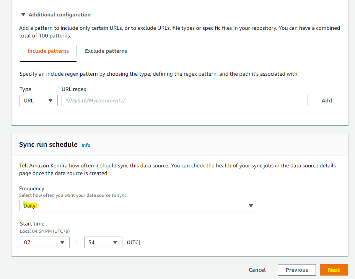Click the URL regex input field
355x279 pixels.
(184, 101)
